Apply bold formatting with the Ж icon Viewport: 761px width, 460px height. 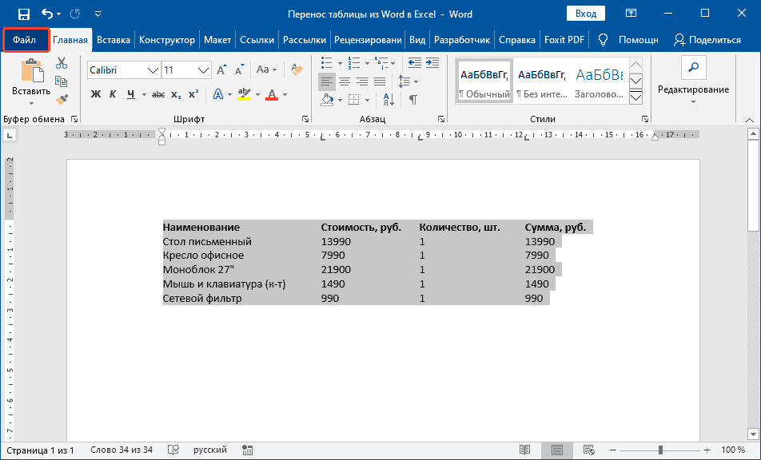pyautogui.click(x=96, y=94)
